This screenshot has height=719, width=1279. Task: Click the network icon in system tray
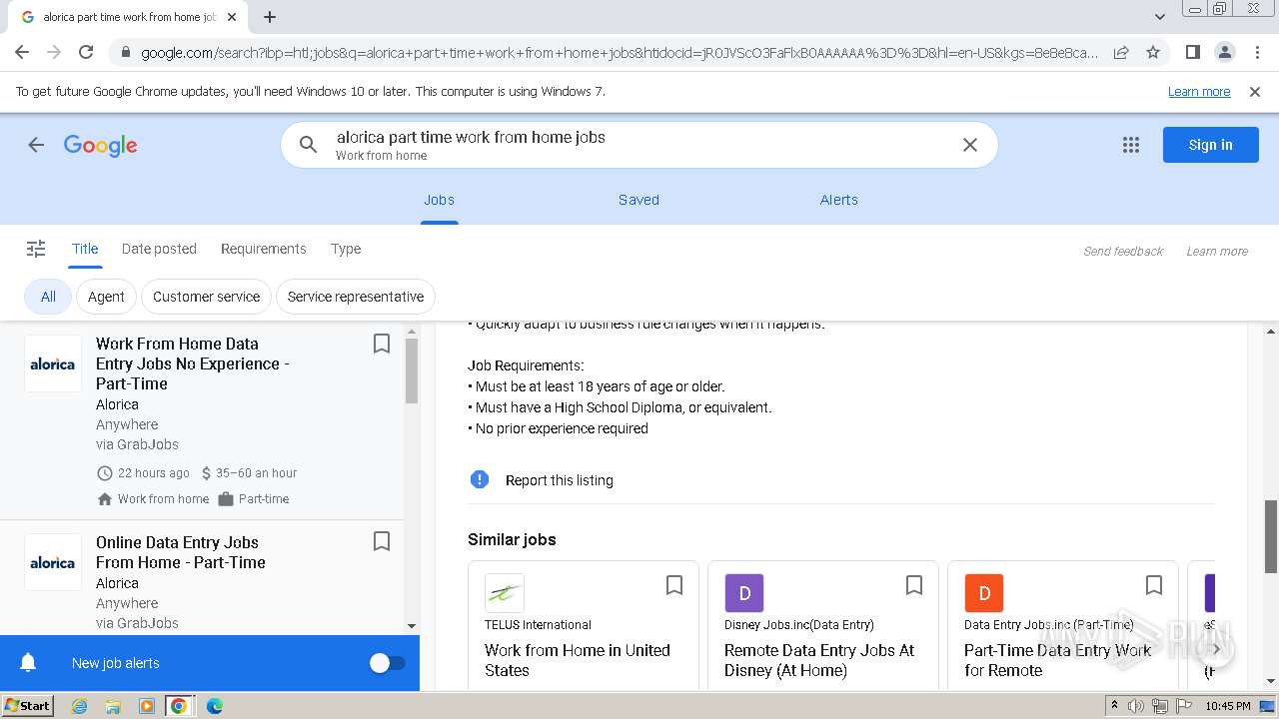click(1159, 706)
